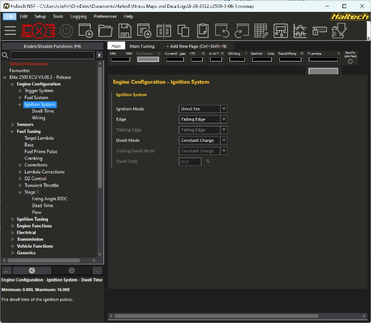Save map using the floppy disk icon
The height and width of the screenshot is (323, 371).
coord(125,31)
